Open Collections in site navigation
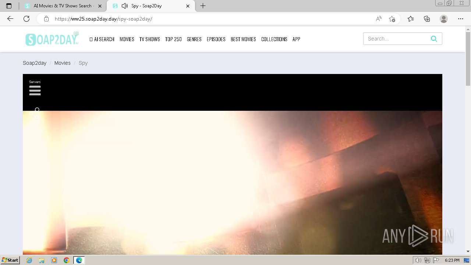The height and width of the screenshot is (265, 471). pos(274,39)
